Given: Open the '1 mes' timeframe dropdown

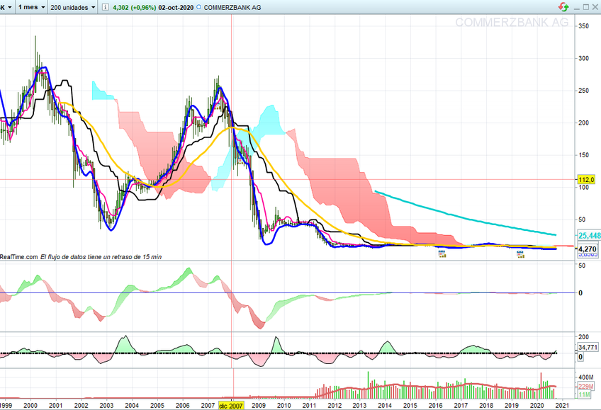Looking at the screenshot, I should (x=31, y=7).
